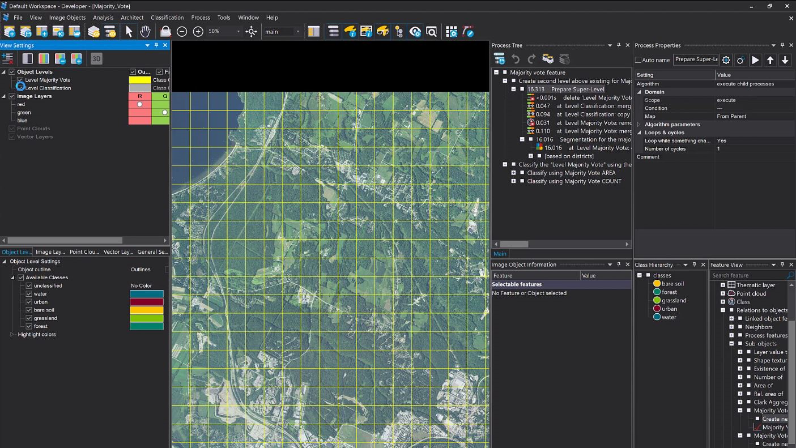Image resolution: width=796 pixels, height=448 pixels.
Task: Click the undo arrow in Process Tree
Action: pyautogui.click(x=516, y=59)
